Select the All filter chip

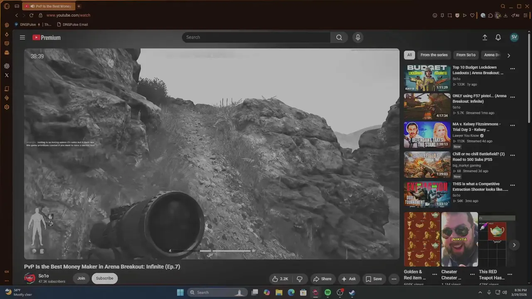[409, 55]
